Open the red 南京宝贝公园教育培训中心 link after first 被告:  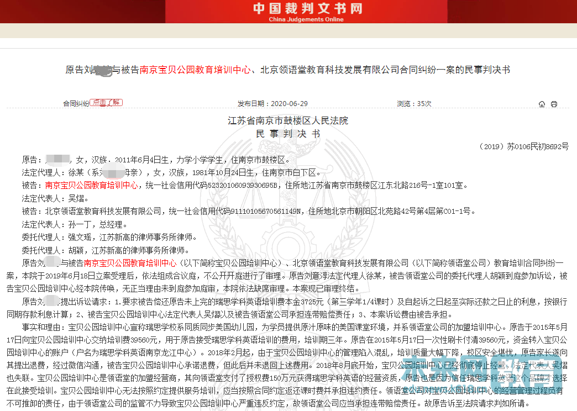91,186
